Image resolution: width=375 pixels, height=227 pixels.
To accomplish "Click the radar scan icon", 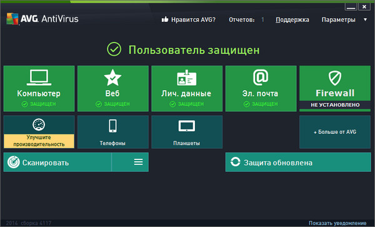I will pos(14,162).
